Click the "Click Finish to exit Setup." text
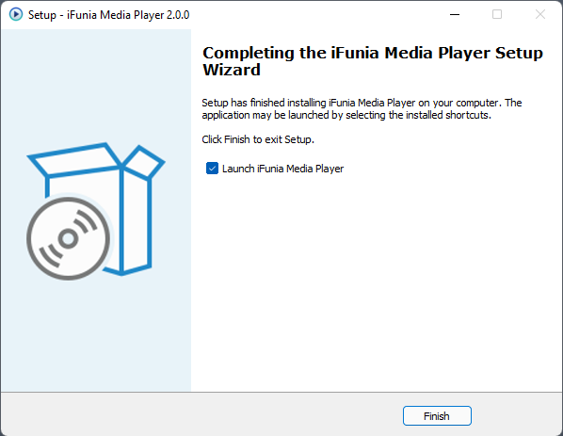This screenshot has width=563, height=436. 258,139
